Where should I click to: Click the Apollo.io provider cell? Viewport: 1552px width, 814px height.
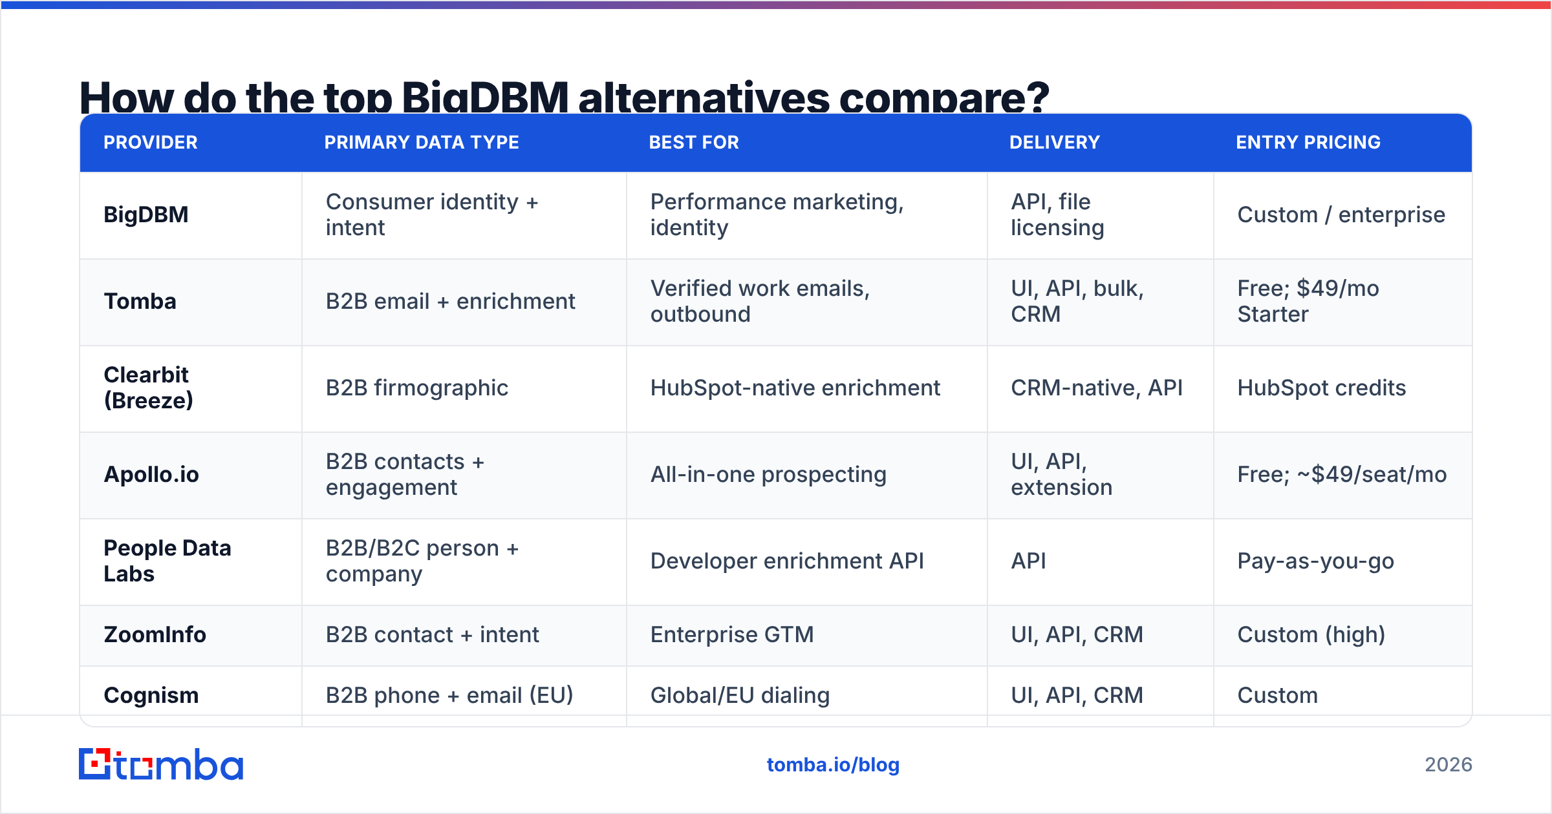(x=191, y=475)
